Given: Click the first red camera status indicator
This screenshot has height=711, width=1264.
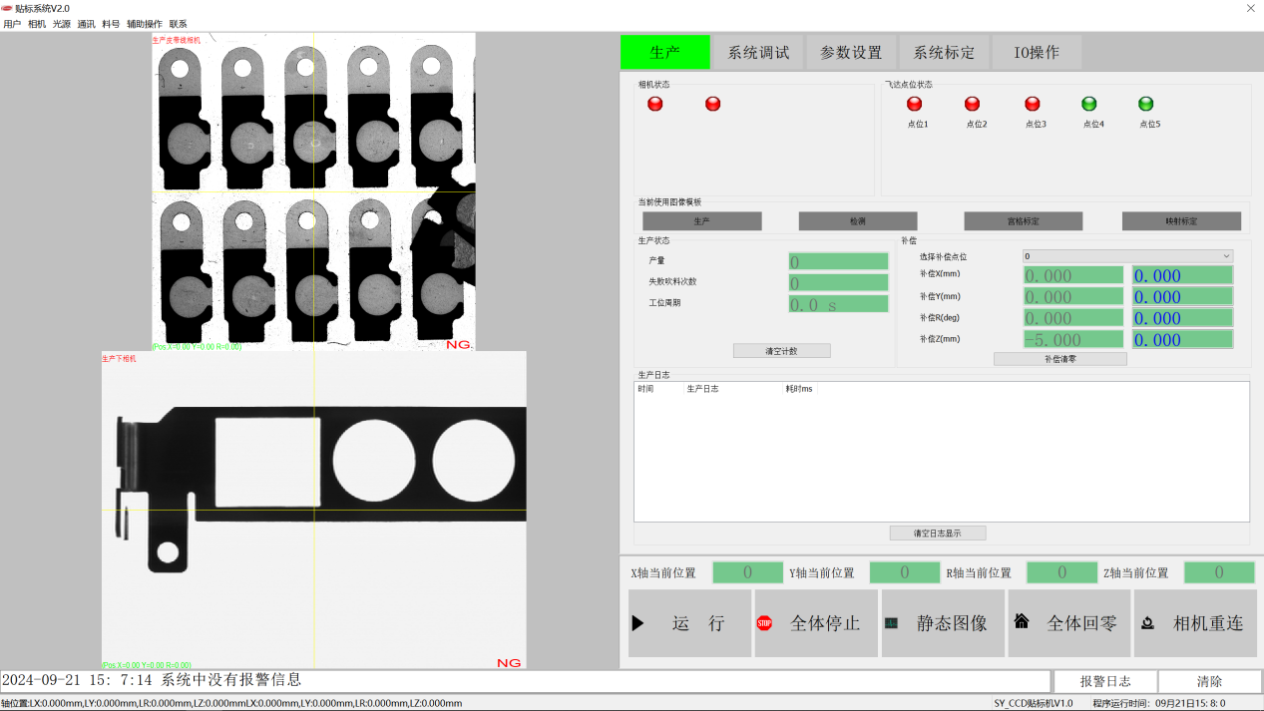Looking at the screenshot, I should tap(655, 104).
